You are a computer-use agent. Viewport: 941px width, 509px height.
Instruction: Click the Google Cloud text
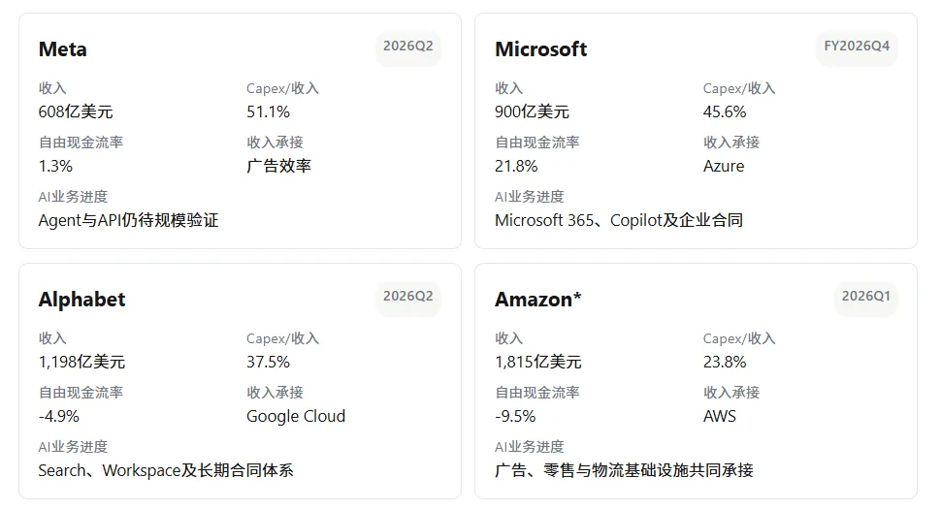pyautogui.click(x=296, y=416)
